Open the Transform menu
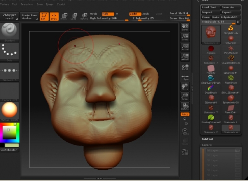Screen dimensions: 248x181 pyautogui.click(x=27, y=5)
